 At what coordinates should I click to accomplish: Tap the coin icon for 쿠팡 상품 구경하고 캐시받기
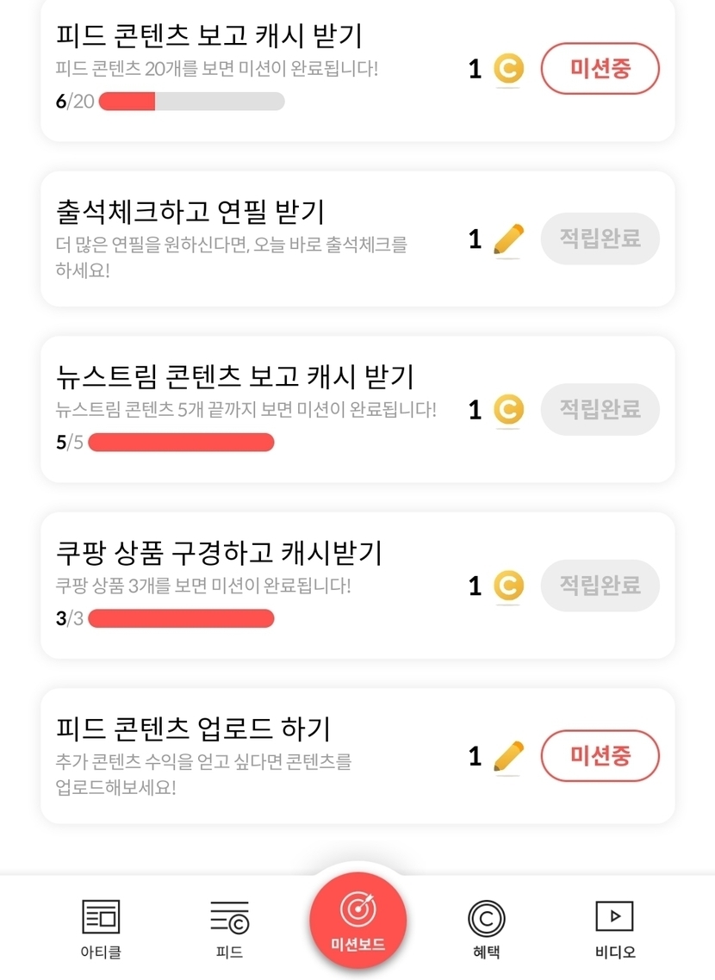coord(508,586)
